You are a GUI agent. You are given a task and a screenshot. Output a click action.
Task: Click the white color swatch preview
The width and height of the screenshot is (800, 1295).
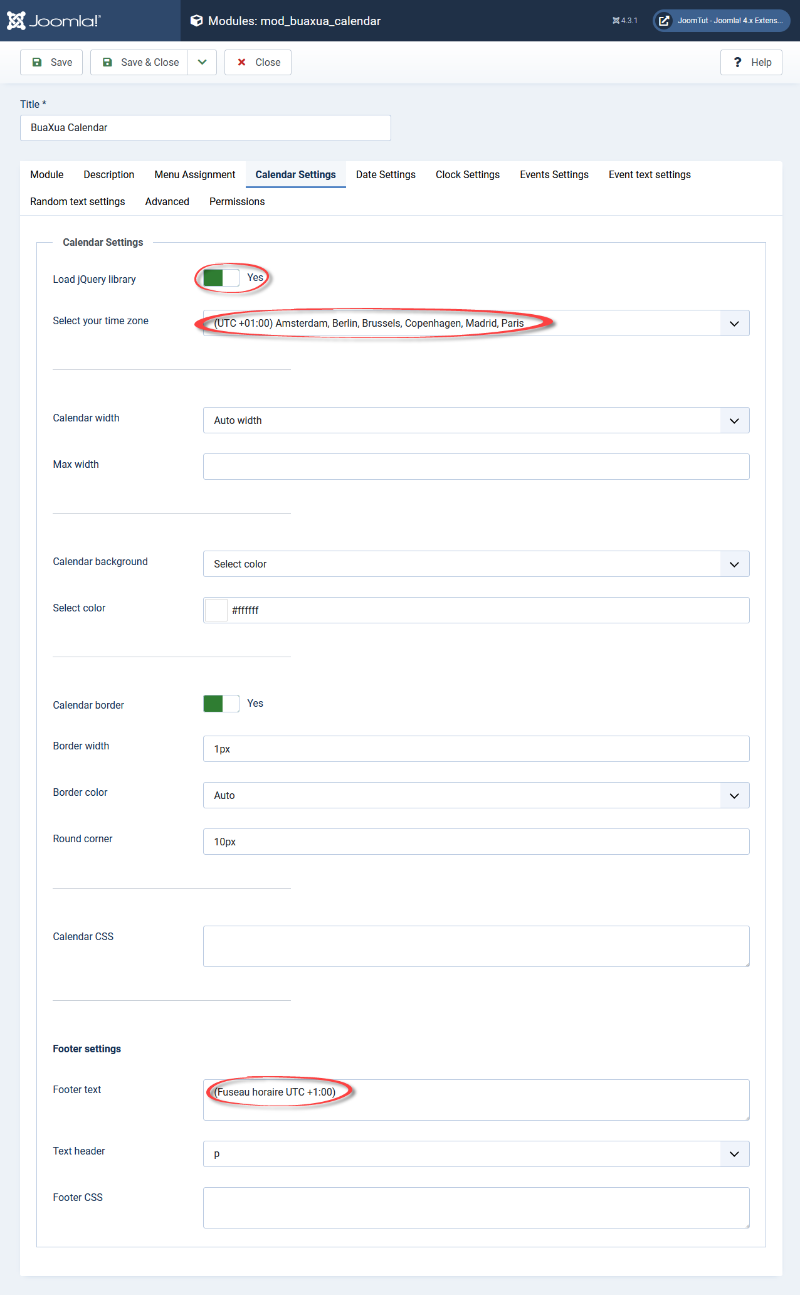pyautogui.click(x=216, y=610)
